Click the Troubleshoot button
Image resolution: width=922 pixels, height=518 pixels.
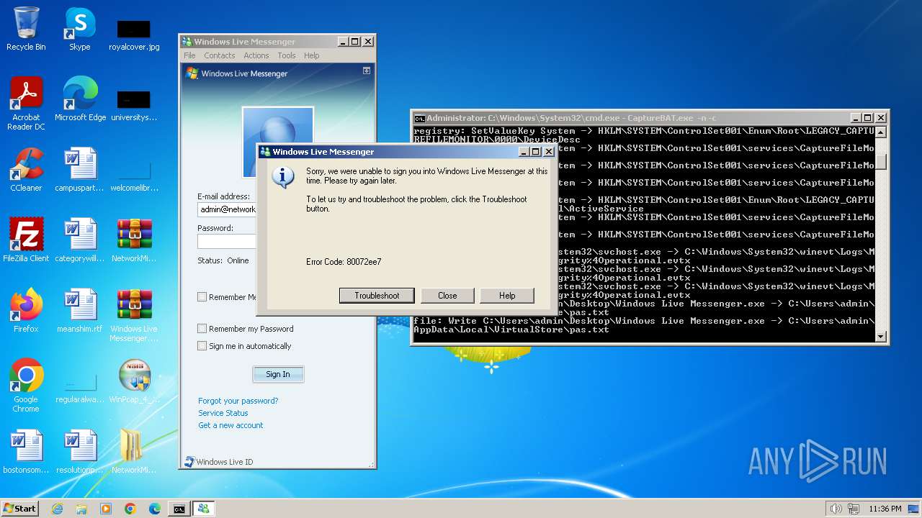click(x=377, y=296)
